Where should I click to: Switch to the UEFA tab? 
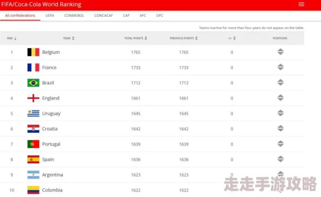[x=50, y=15]
